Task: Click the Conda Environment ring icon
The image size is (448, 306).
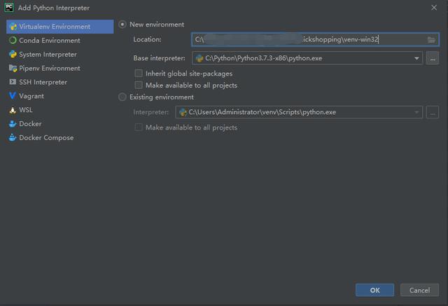Action: coord(13,41)
